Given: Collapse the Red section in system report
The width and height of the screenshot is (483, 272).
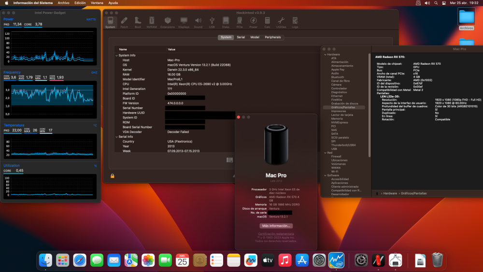Looking at the screenshot, I should (325, 153).
